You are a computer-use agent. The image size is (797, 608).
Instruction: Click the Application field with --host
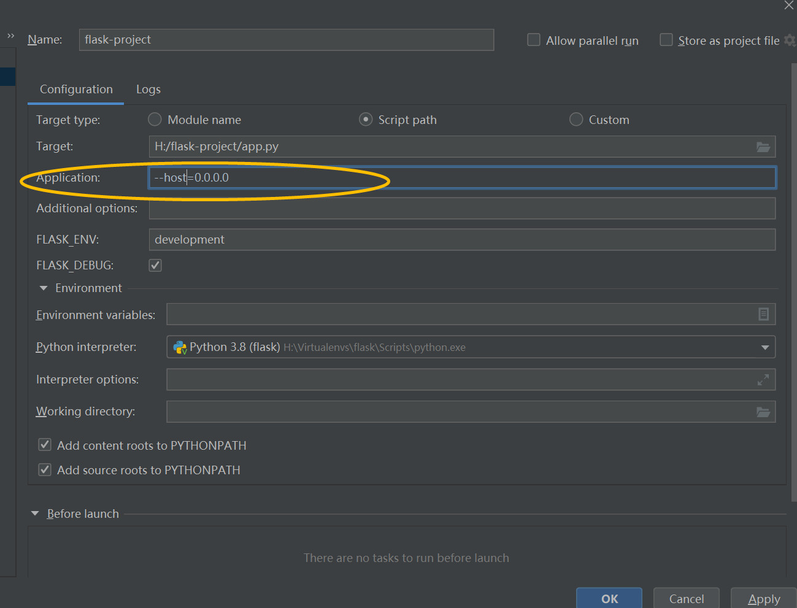click(463, 177)
